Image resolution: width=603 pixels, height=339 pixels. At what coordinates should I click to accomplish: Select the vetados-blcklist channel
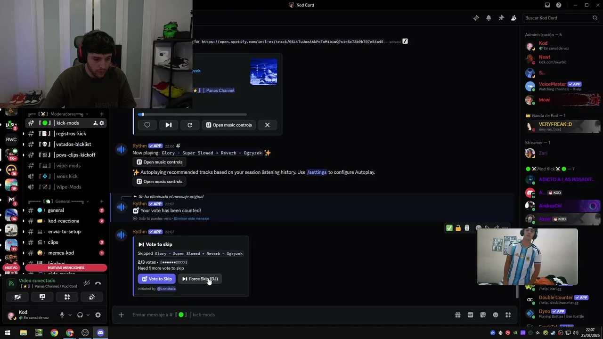click(66, 144)
